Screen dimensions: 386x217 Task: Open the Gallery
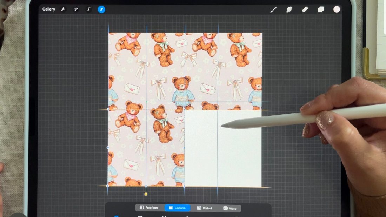[48, 9]
